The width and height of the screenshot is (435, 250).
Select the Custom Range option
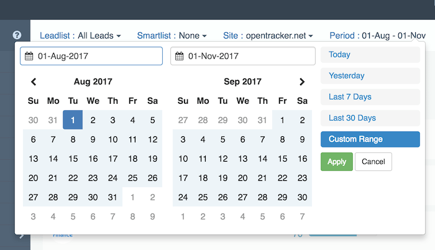370,139
